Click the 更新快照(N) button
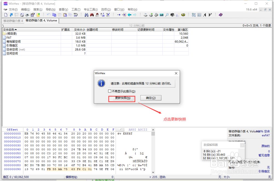The width and height of the screenshot is (274, 181). [x=123, y=98]
